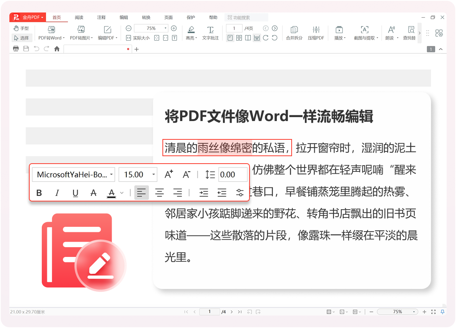Open the 压缩PDF compress tool
Screen dimensions: 456x328
coord(316,33)
